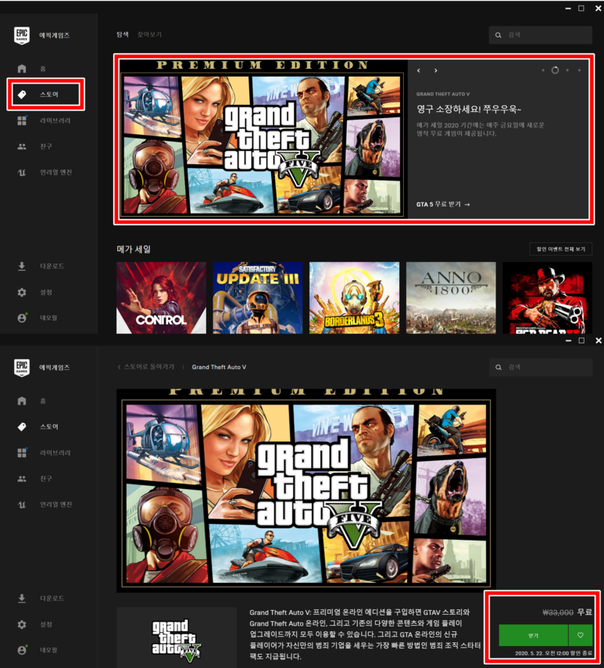The height and width of the screenshot is (668, 604).
Task: Maximize the store window
Action: (581, 9)
